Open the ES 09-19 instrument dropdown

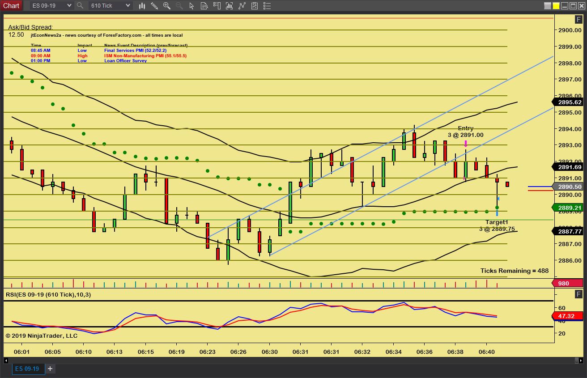click(51, 5)
